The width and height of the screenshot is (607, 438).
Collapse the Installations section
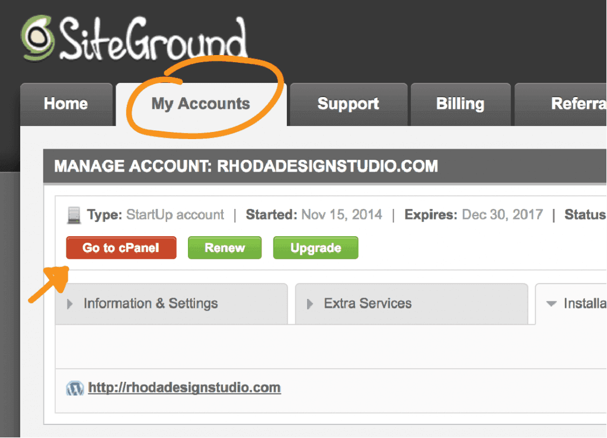[x=571, y=304]
